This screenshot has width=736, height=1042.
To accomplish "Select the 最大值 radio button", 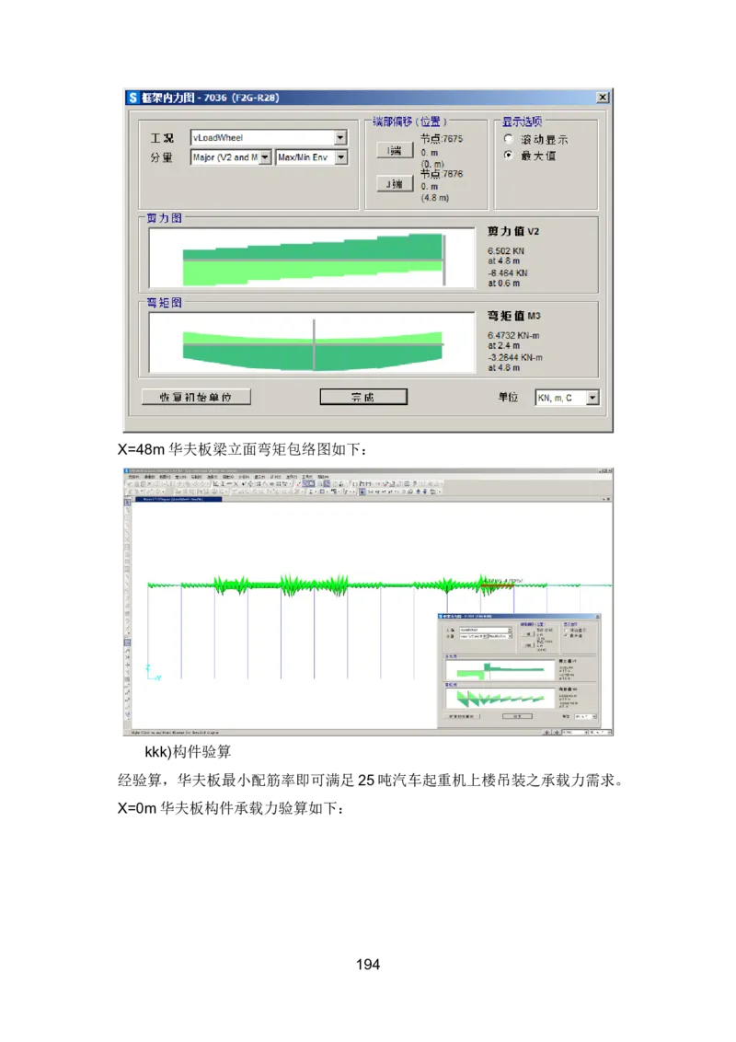I will pyautogui.click(x=508, y=156).
